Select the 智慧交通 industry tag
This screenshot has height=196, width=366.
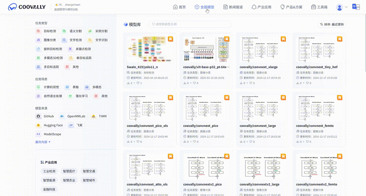pos(89,171)
